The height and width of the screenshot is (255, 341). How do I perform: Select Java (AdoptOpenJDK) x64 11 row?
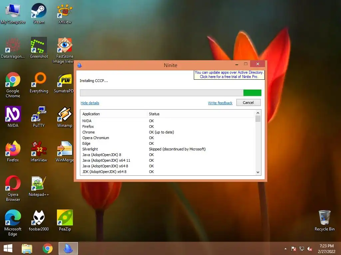pos(168,160)
